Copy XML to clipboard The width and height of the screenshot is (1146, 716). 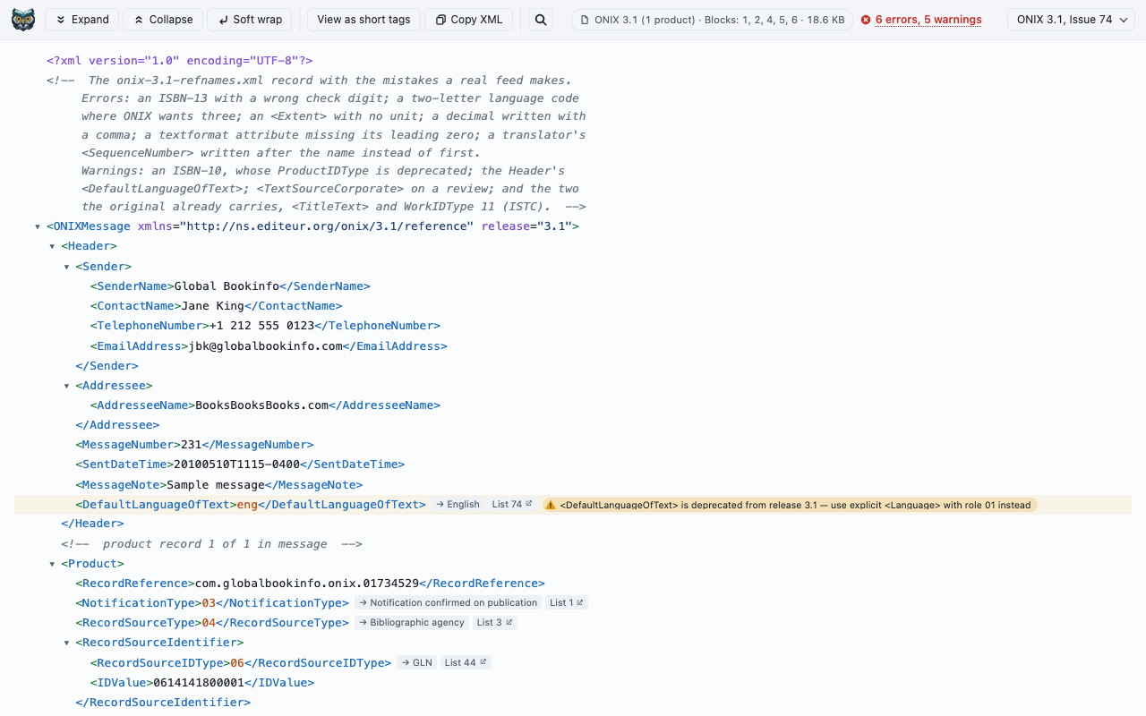tap(469, 20)
